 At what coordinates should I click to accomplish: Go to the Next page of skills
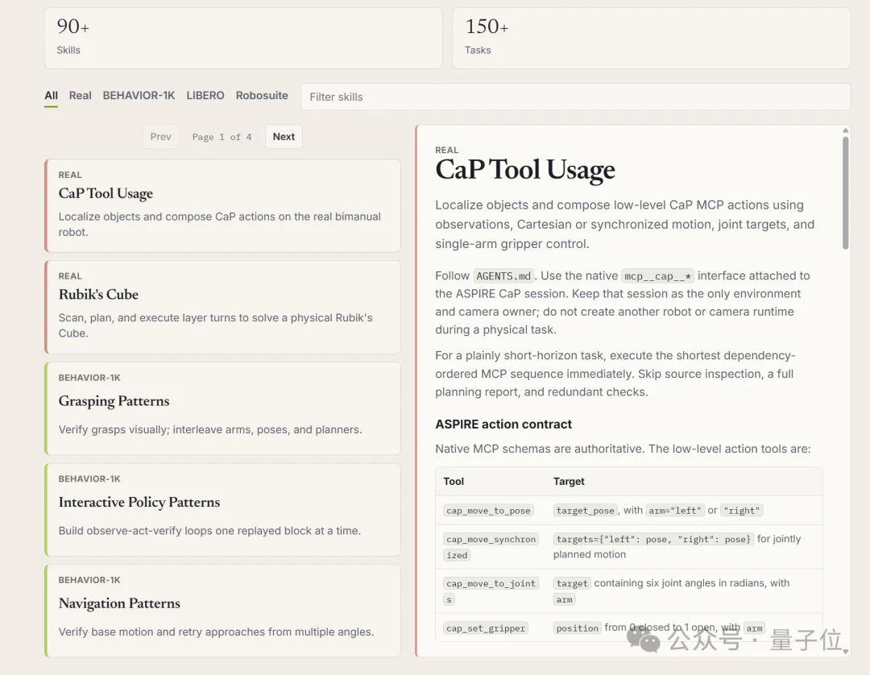click(x=284, y=136)
